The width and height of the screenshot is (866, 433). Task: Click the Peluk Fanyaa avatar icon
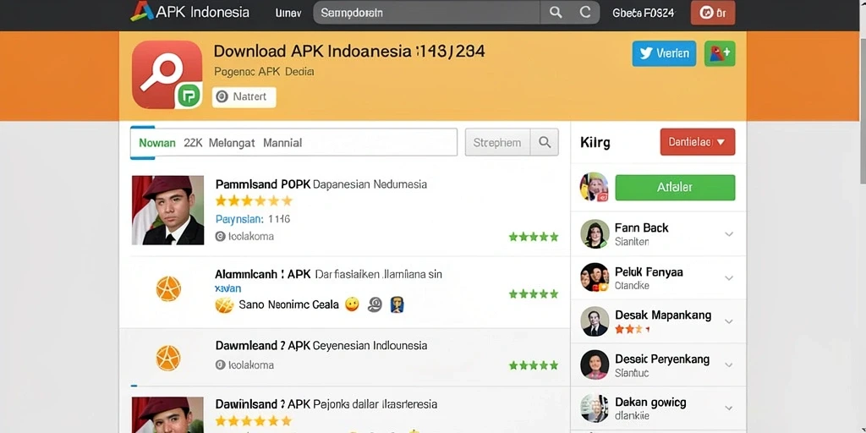click(595, 277)
